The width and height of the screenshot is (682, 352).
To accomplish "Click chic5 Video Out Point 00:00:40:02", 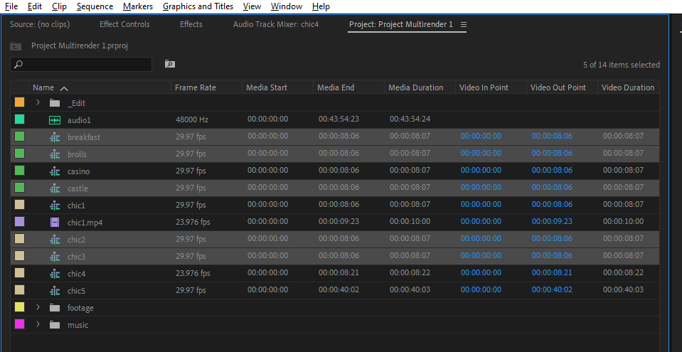I will pos(552,290).
